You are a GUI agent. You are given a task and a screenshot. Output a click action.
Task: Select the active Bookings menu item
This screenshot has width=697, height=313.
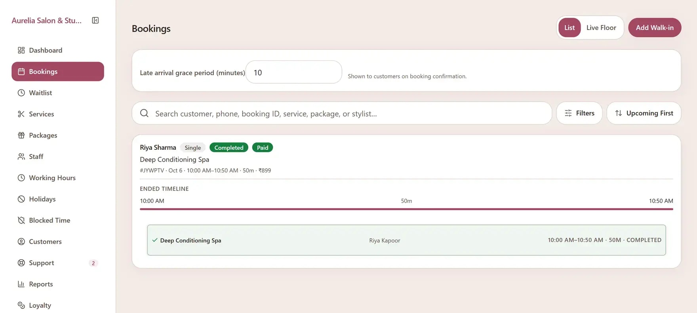pos(58,72)
